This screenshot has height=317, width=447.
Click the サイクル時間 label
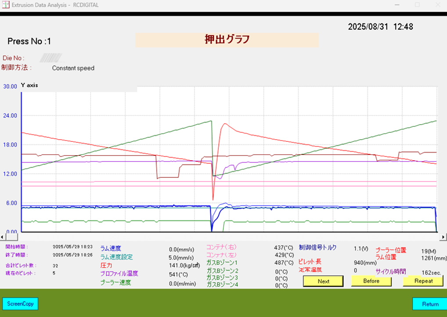(x=390, y=271)
